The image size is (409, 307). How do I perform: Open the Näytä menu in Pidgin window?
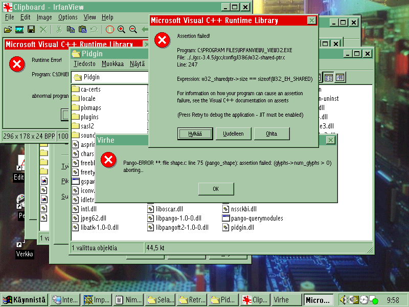coord(137,63)
